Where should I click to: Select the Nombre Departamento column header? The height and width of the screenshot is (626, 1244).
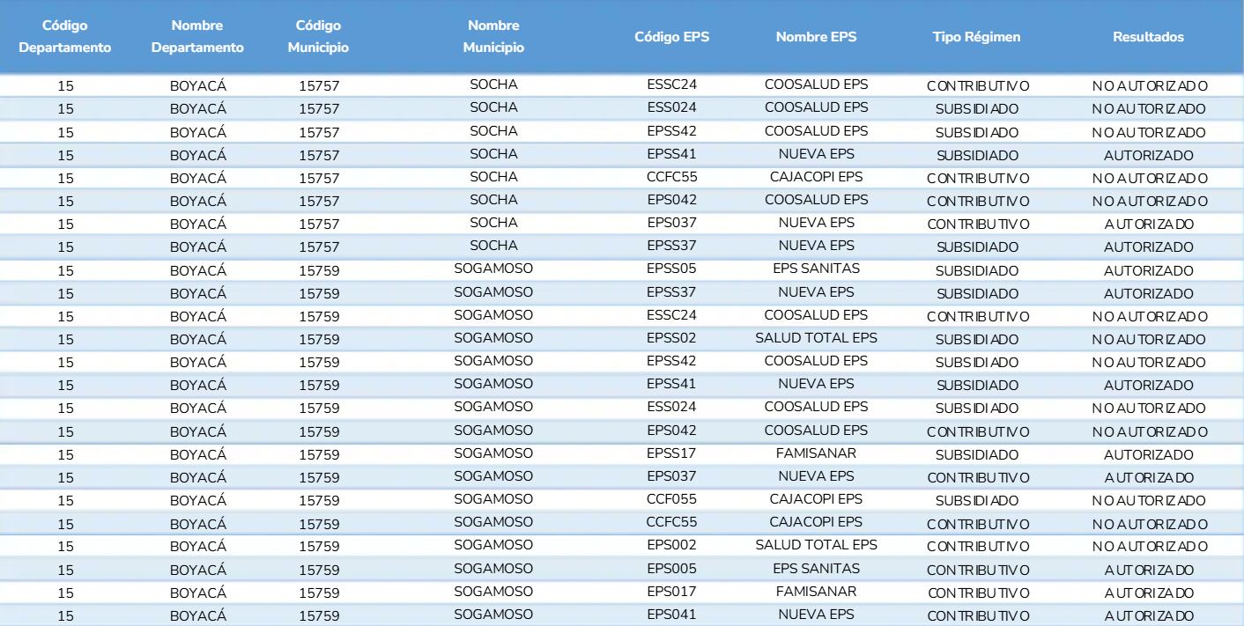(x=197, y=37)
